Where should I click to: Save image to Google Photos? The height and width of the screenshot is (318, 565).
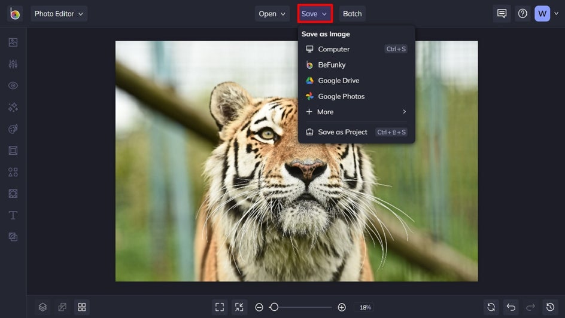click(356, 96)
